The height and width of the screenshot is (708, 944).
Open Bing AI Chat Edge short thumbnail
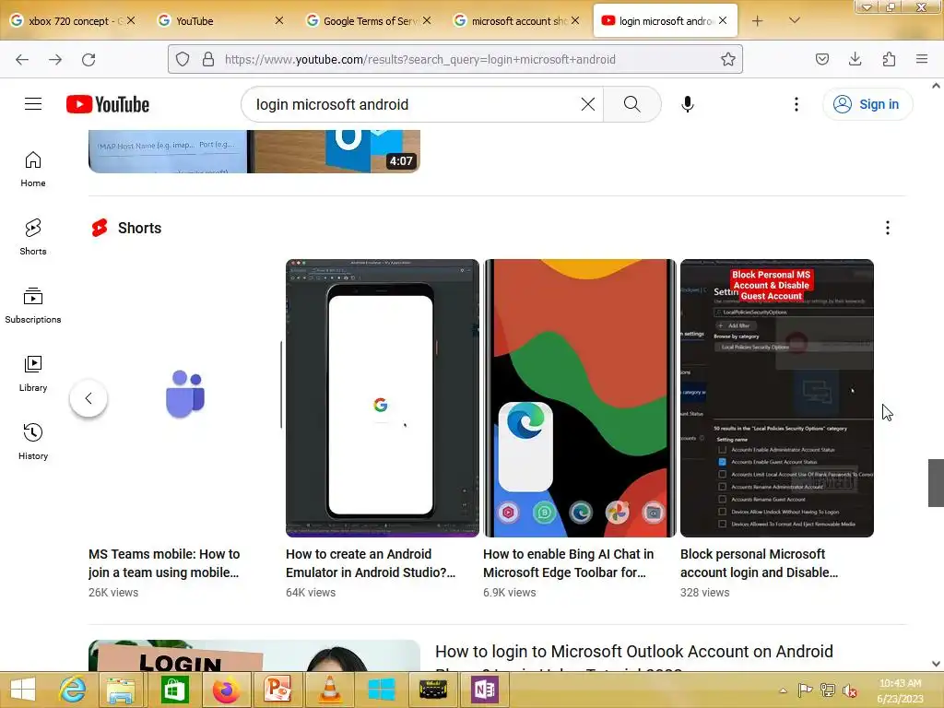pos(580,398)
